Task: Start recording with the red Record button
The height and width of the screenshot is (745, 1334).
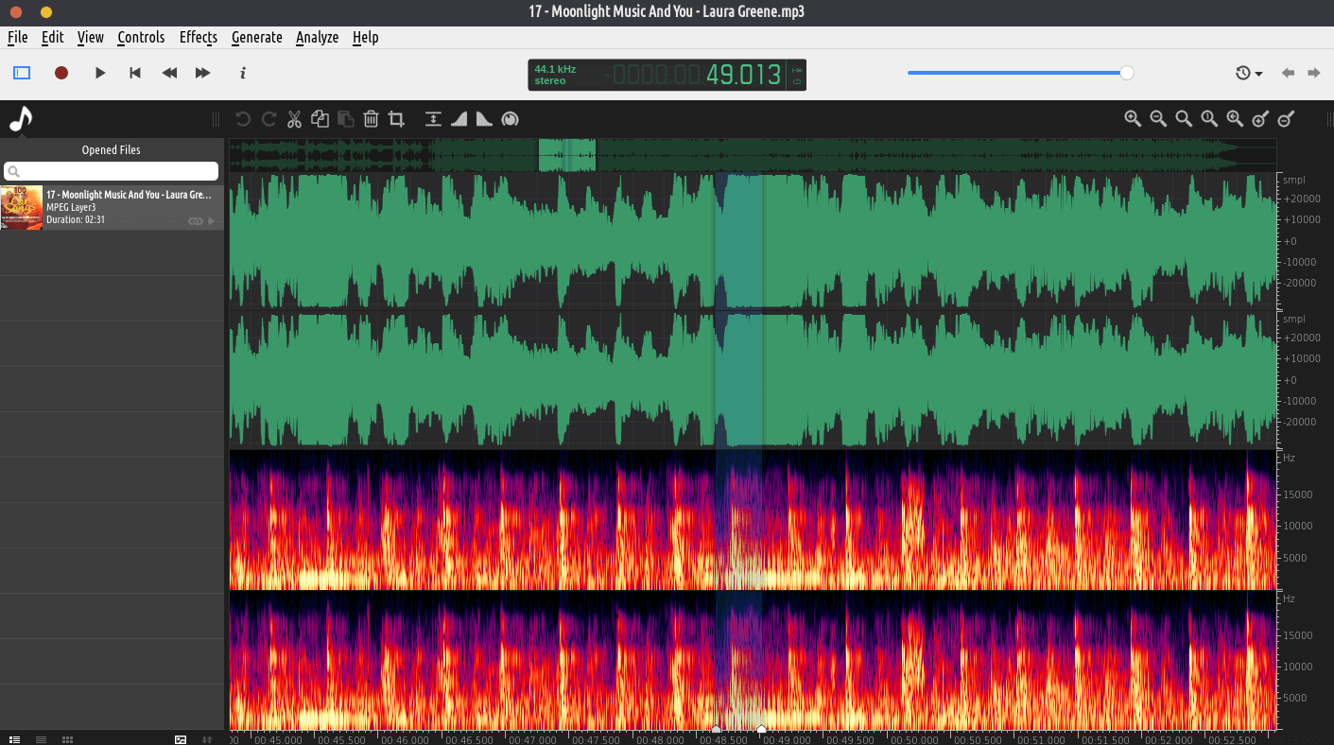Action: [x=61, y=73]
